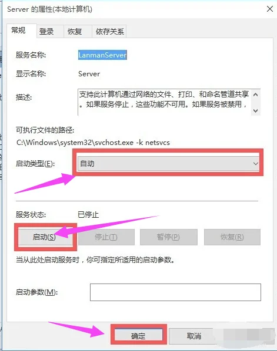Confirm with the 确定 button
This screenshot has height=351, width=277.
138,336
